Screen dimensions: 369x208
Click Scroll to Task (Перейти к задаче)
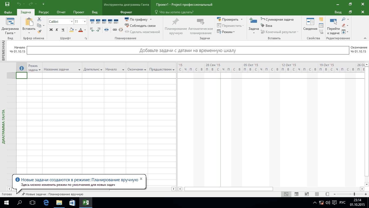(333, 26)
